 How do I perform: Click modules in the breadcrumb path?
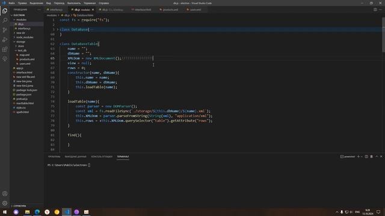52,15
